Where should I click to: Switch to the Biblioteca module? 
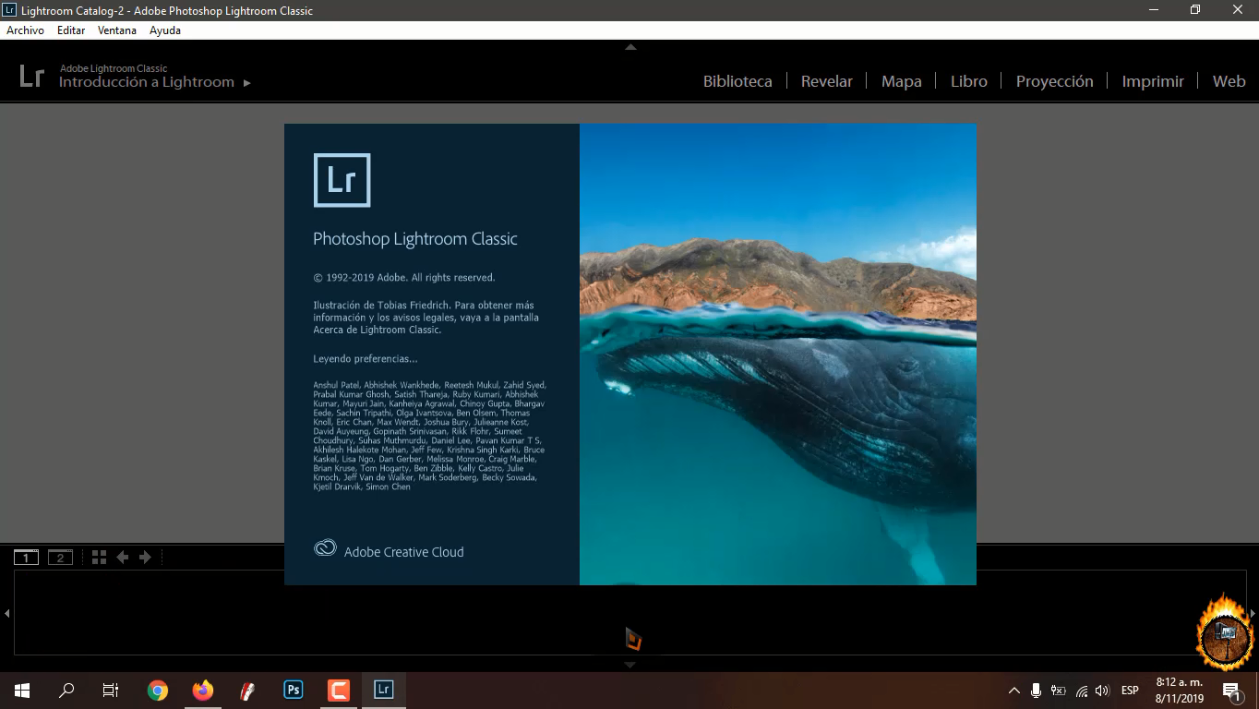pos(737,81)
